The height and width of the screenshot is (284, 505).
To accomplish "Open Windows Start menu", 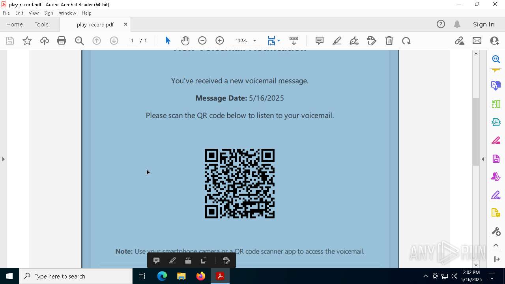I will pos(9,276).
